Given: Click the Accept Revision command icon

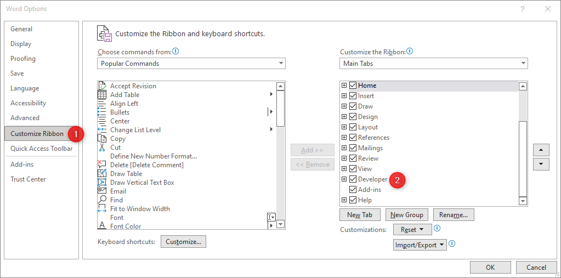Looking at the screenshot, I should (102, 86).
